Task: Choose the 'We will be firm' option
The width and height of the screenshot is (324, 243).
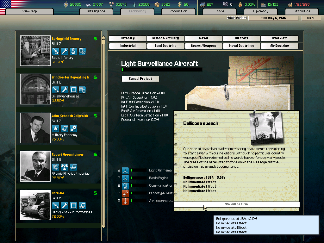Action: (236, 204)
